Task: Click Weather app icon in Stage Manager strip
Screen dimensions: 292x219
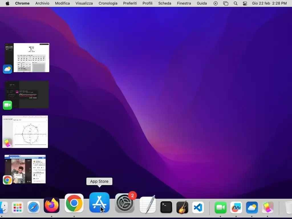Action: click(7, 69)
